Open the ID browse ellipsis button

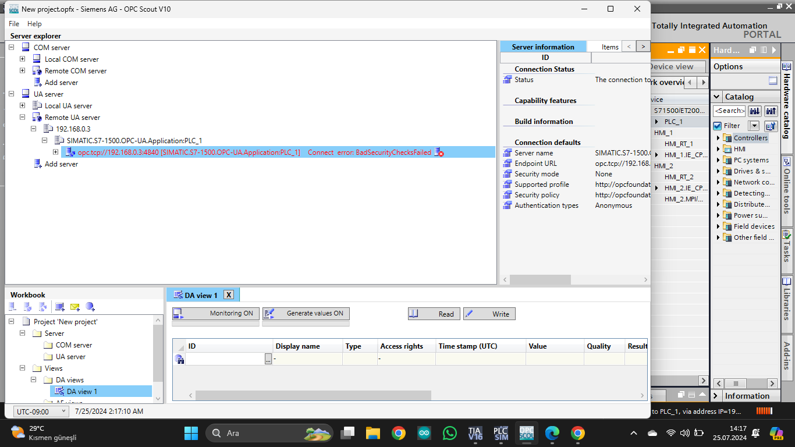point(268,359)
